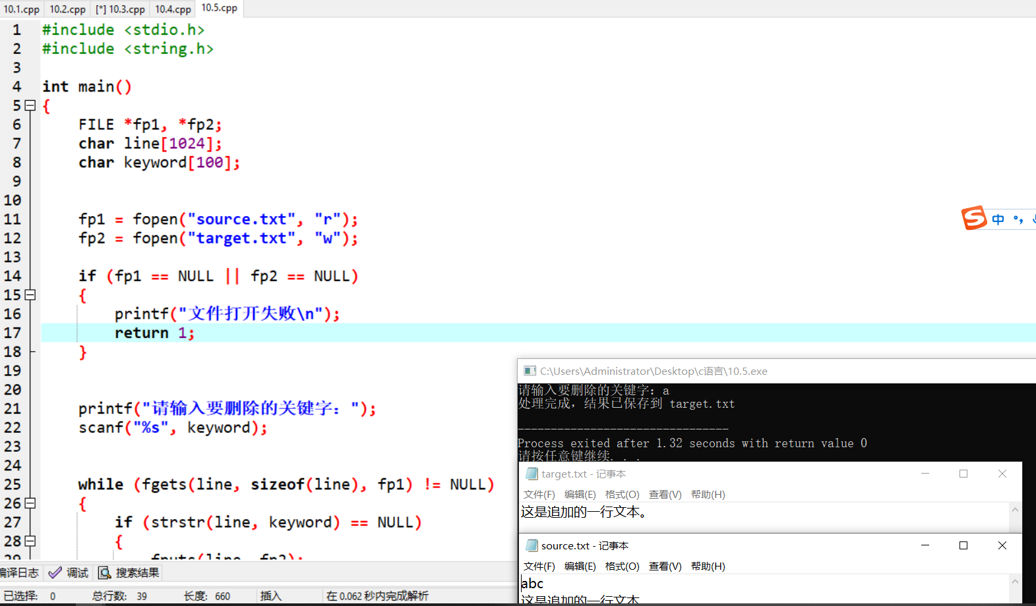The width and height of the screenshot is (1036, 606).
Task: Click the strstr condition code line
Action: coord(268,522)
